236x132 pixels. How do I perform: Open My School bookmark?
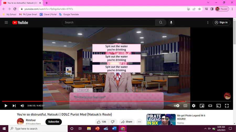(9, 14)
